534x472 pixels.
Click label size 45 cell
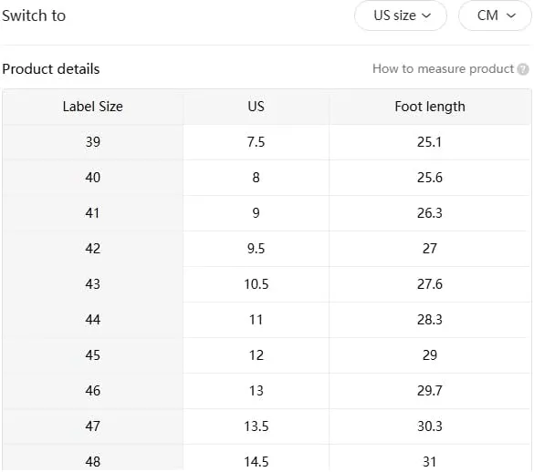point(92,355)
